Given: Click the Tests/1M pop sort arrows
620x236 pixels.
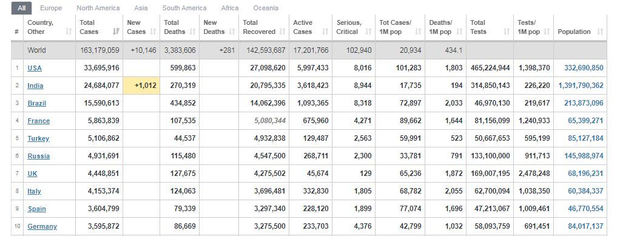Looking at the screenshot, I should point(547,32).
